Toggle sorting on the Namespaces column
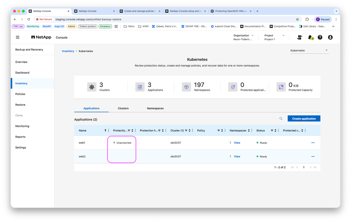This screenshot has height=222, width=351. [x=249, y=131]
